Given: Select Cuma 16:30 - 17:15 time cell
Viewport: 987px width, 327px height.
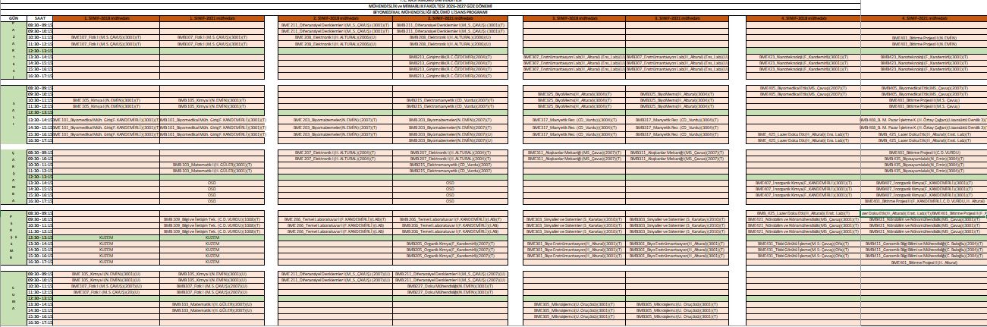Looking at the screenshot, I should tap(39, 323).
